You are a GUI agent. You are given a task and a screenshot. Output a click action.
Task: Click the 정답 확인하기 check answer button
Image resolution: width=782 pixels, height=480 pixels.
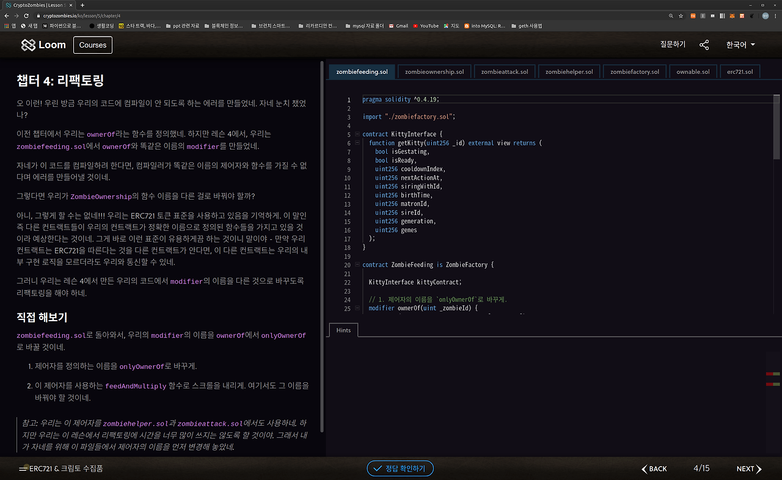coord(400,468)
